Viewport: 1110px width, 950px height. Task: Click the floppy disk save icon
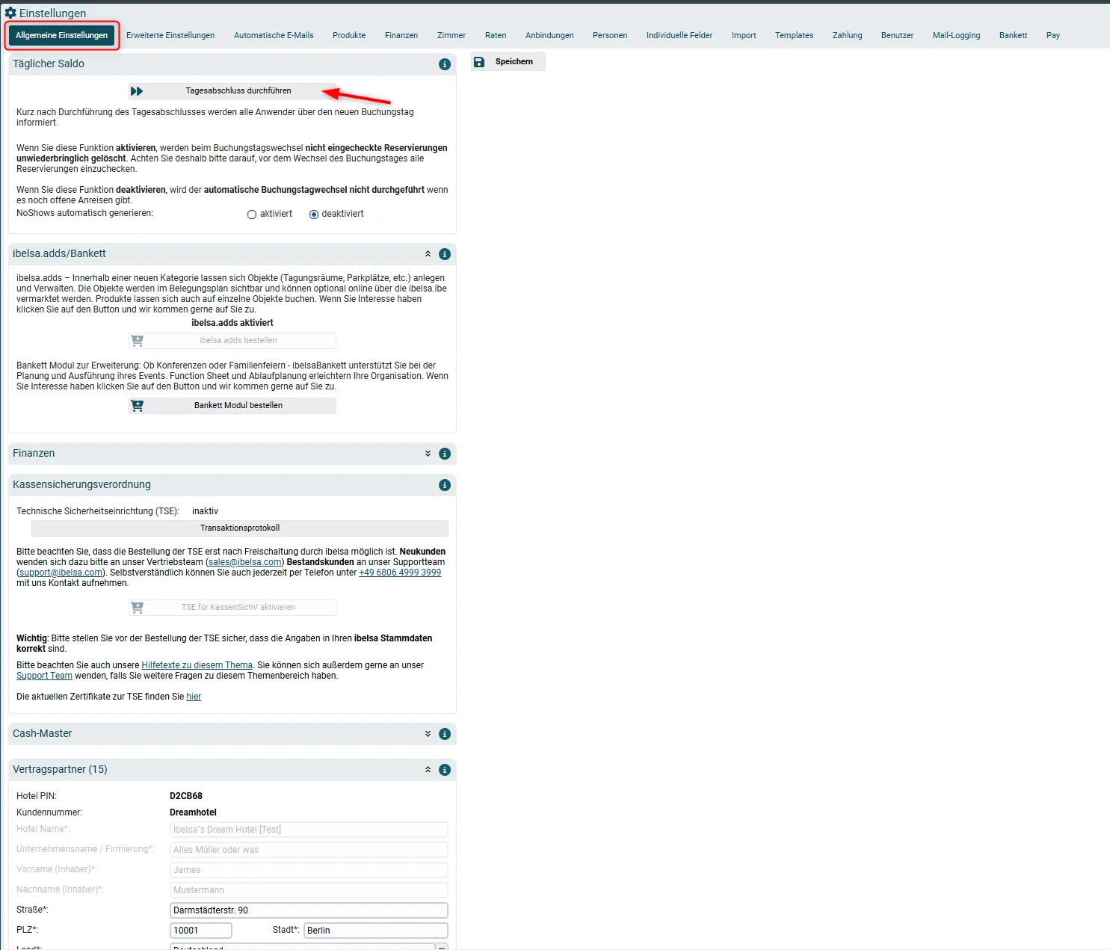pos(479,62)
